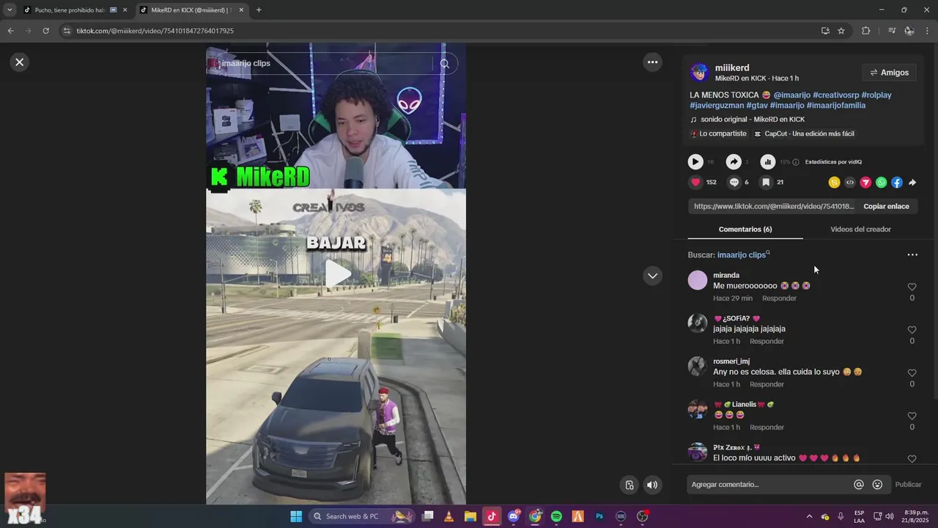The width and height of the screenshot is (938, 528).
Task: Click the magnifier in the video search bar
Action: coord(444,64)
